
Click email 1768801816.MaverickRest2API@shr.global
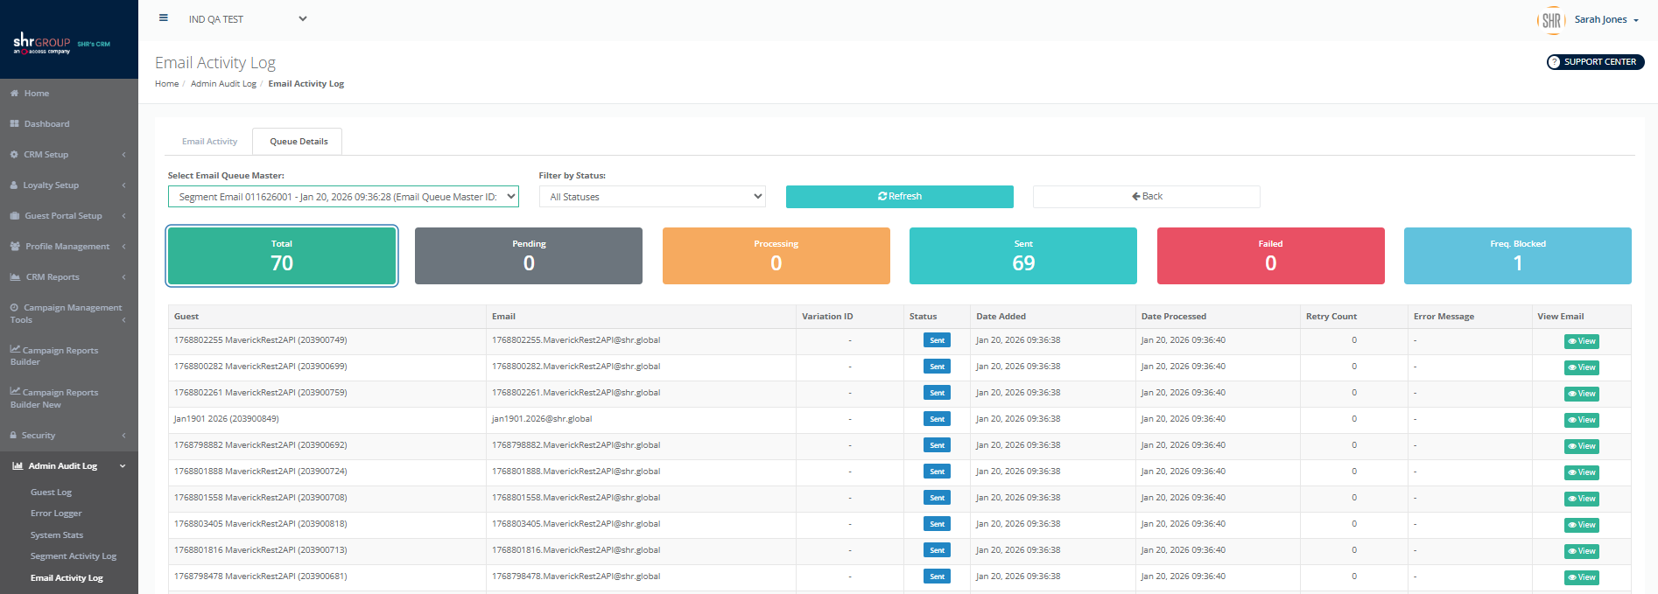pos(576,550)
